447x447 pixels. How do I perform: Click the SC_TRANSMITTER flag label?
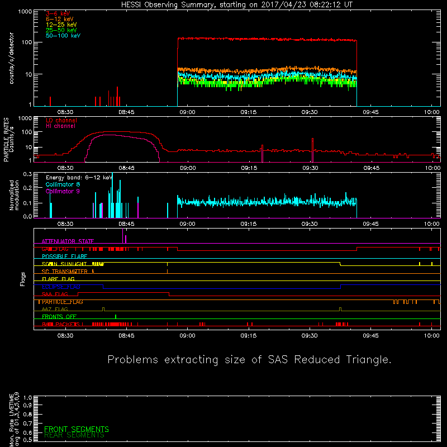click(65, 272)
